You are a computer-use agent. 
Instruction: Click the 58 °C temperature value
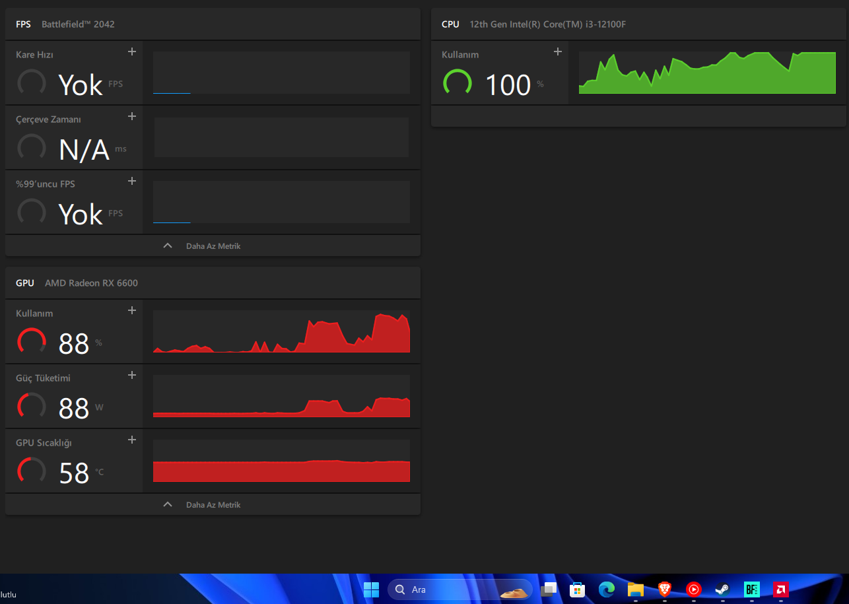74,473
